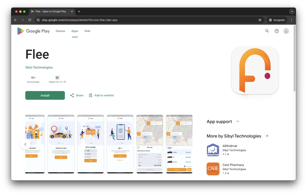Screen dimensions: 307x195
Task: Share the Flee app
Action: 77,96
